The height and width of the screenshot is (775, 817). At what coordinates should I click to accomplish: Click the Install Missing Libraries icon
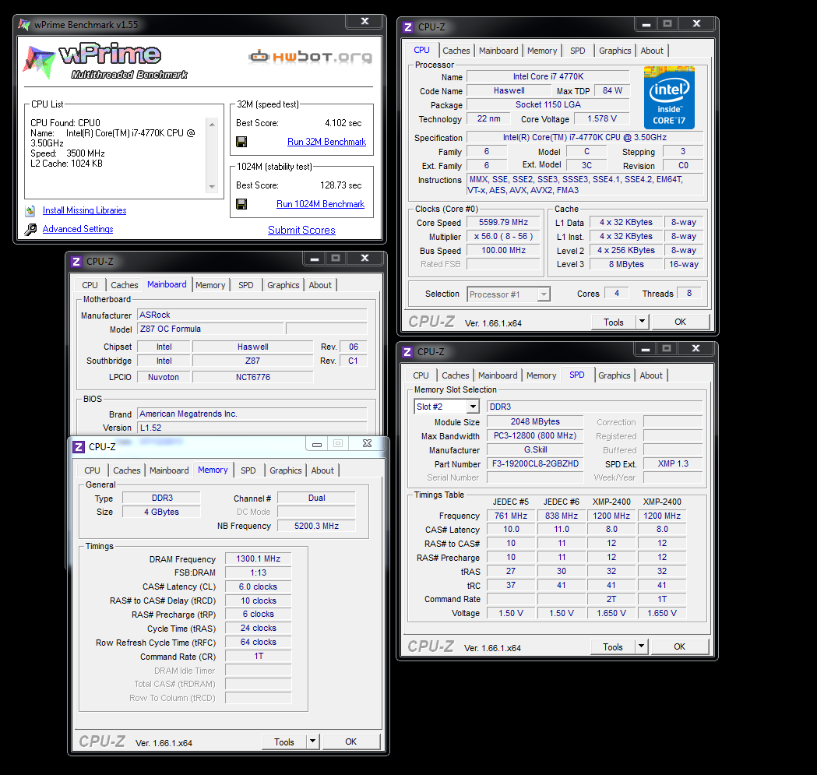point(30,210)
